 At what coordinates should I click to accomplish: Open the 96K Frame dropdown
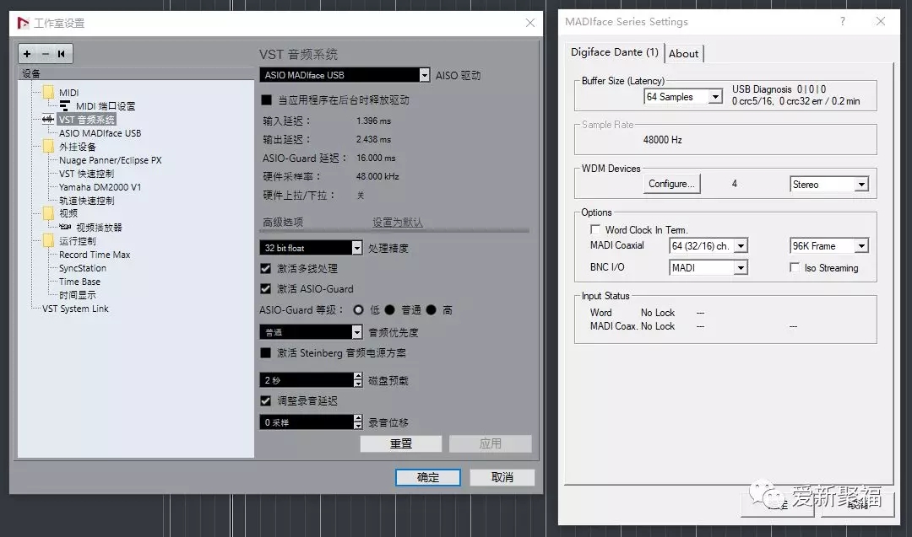861,246
